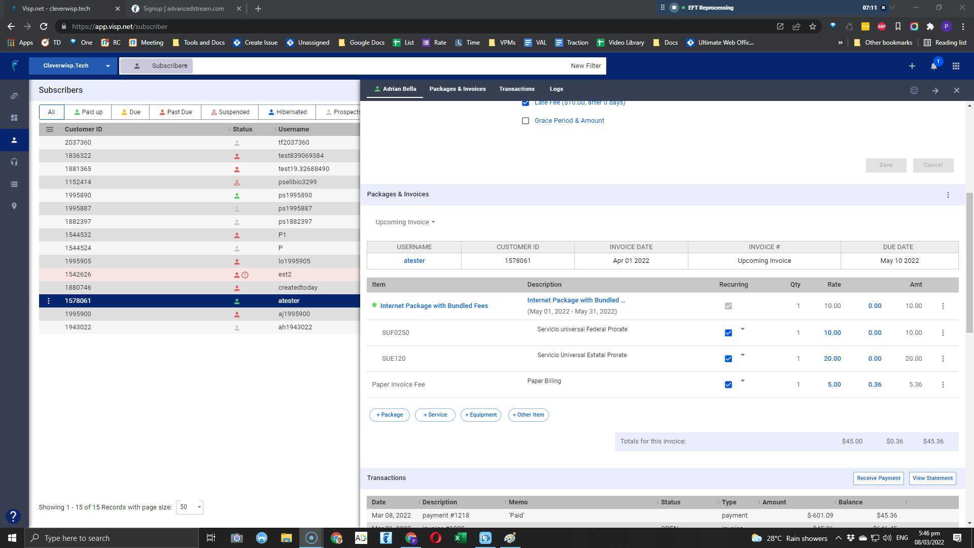Open Packages & Invoices section kebab menu
This screenshot has height=548, width=974.
tap(948, 195)
